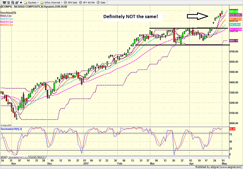Select the magenta MA(39,C) study label

point(7,22)
